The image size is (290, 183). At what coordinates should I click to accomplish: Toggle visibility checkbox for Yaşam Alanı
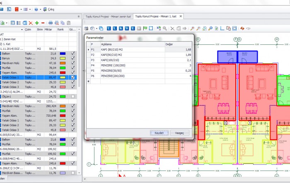(x=73, y=72)
